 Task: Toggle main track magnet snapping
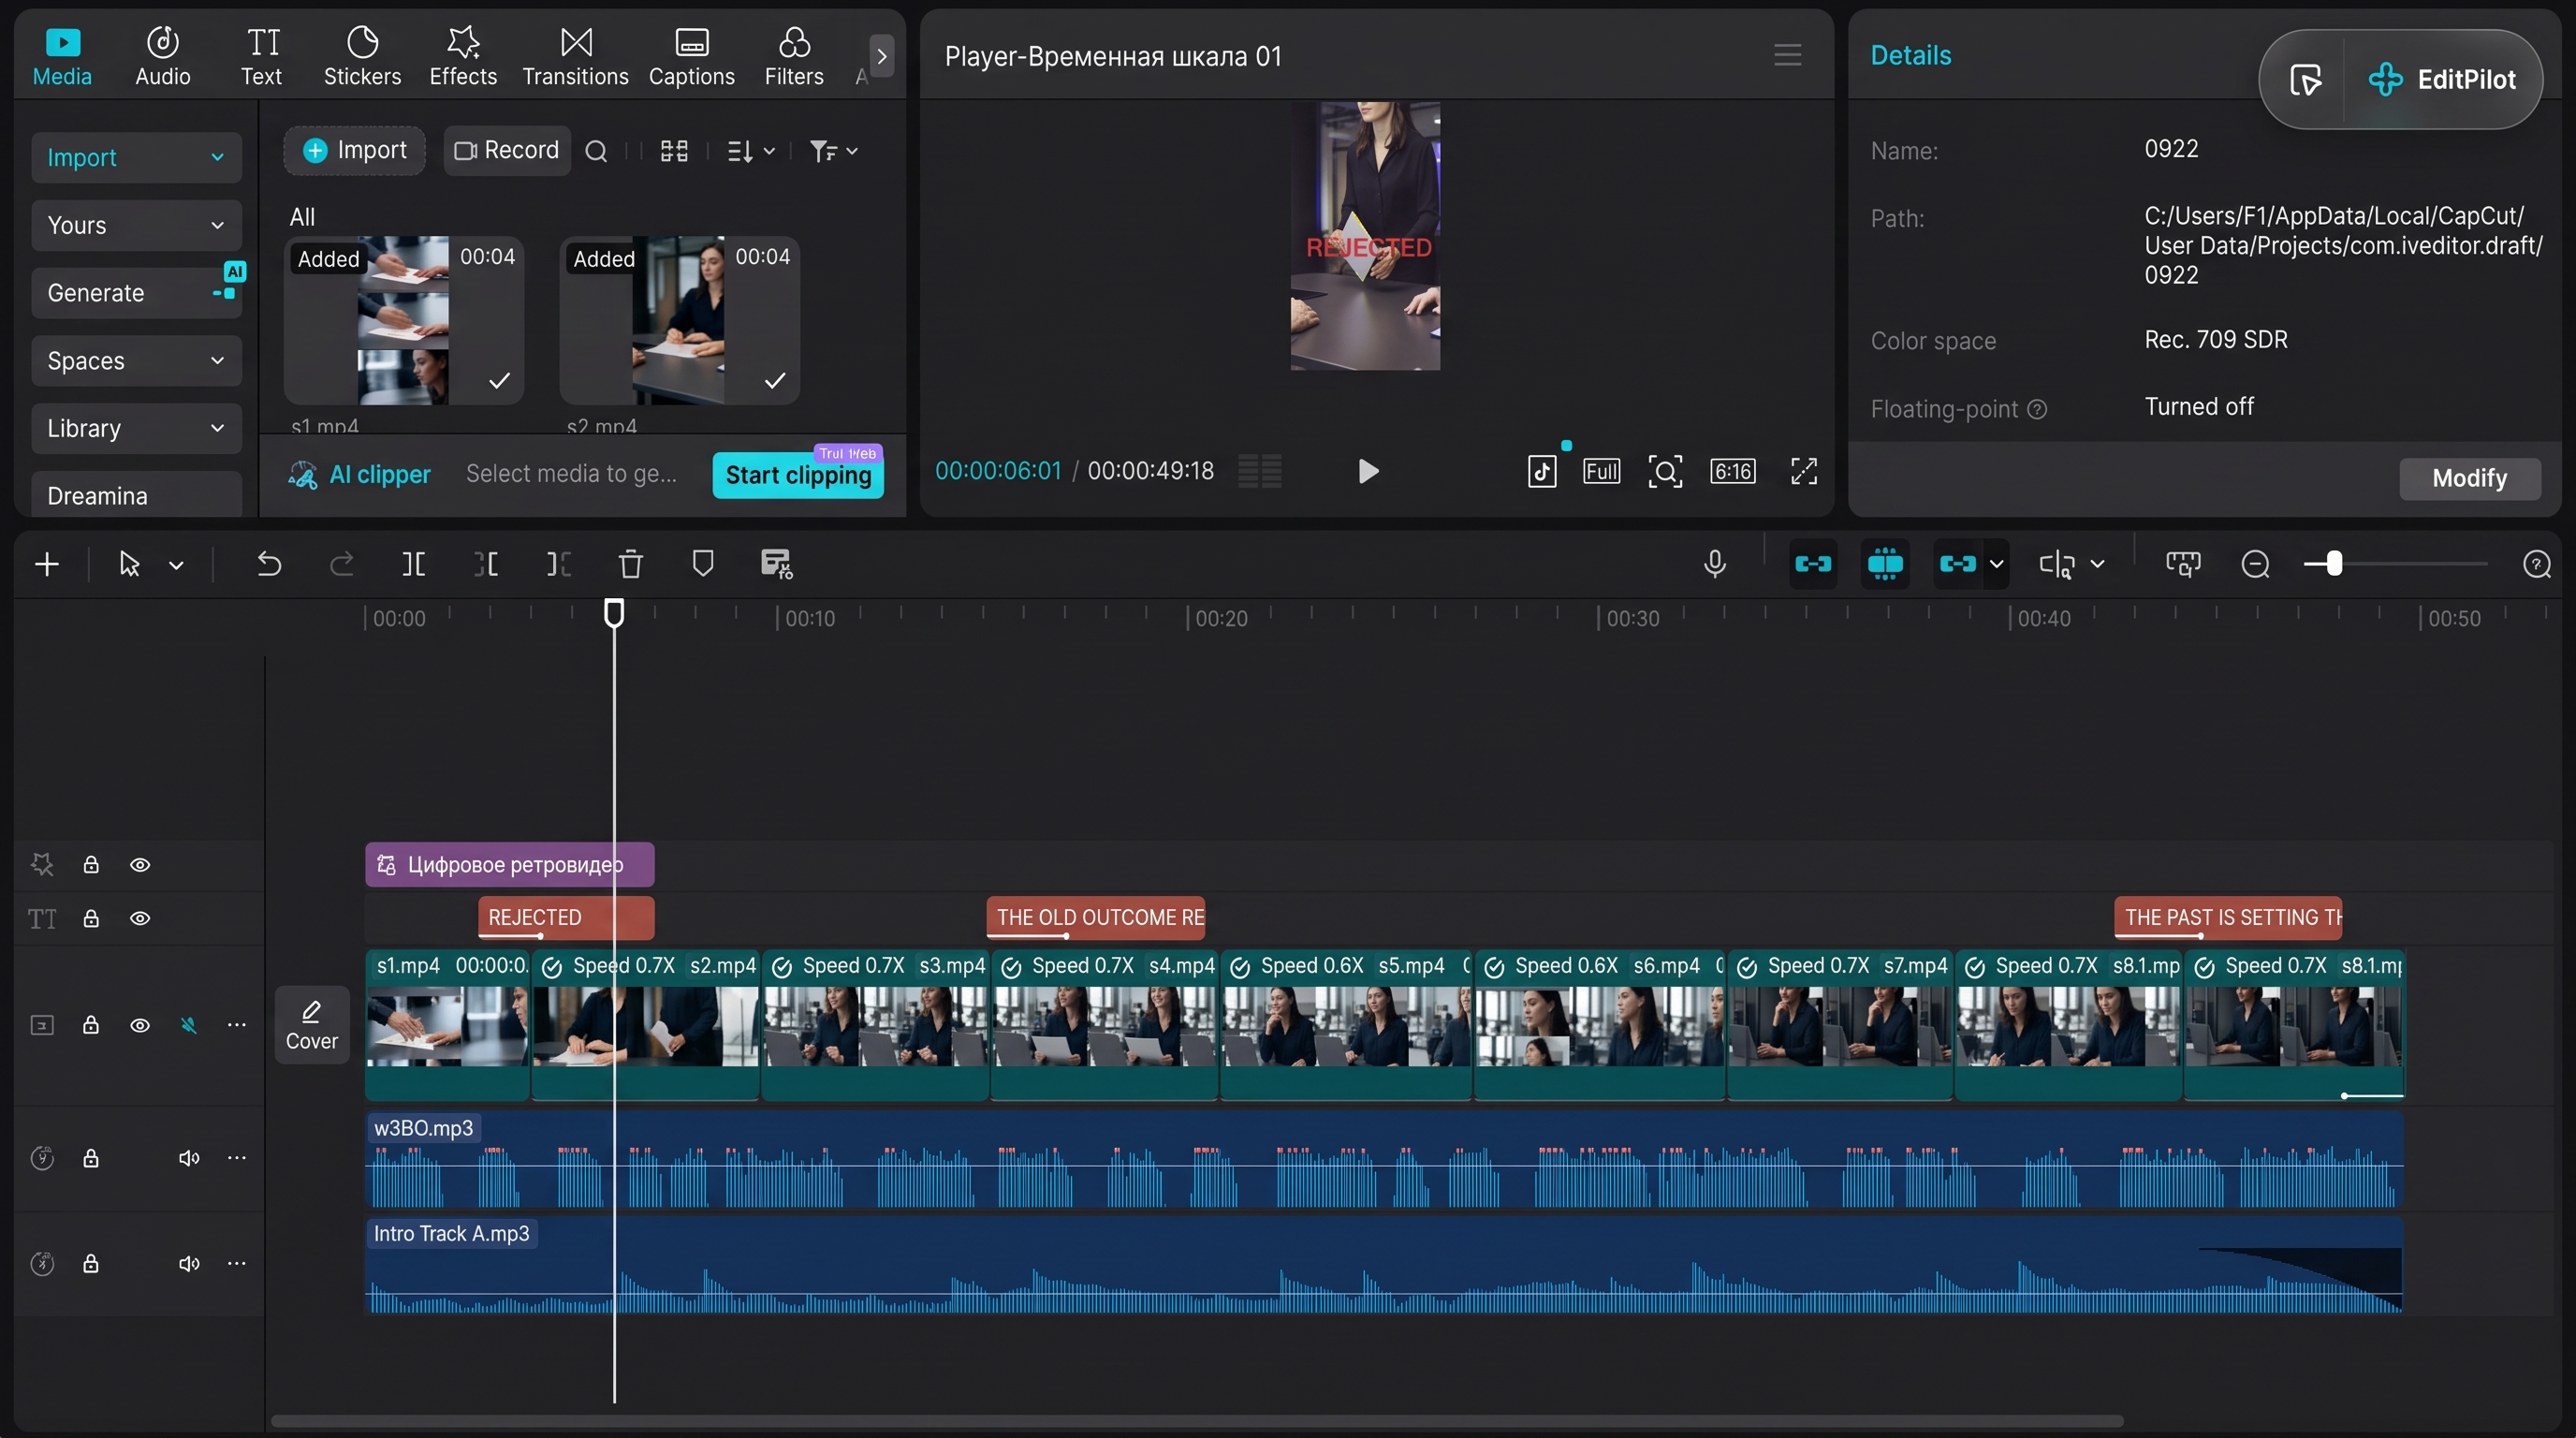click(1812, 564)
